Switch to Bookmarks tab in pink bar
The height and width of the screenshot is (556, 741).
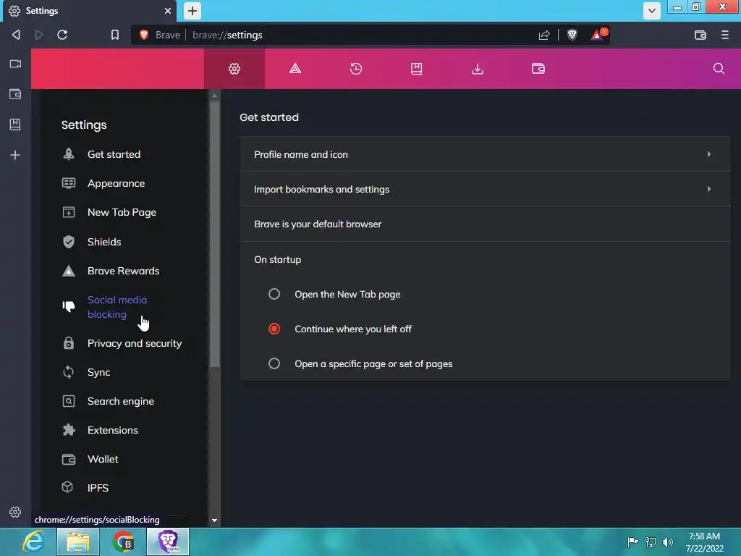tap(416, 69)
